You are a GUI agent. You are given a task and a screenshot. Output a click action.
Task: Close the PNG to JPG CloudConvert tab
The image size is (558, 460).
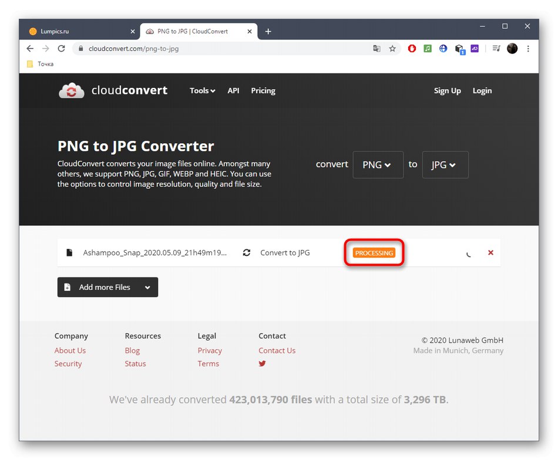coord(250,31)
